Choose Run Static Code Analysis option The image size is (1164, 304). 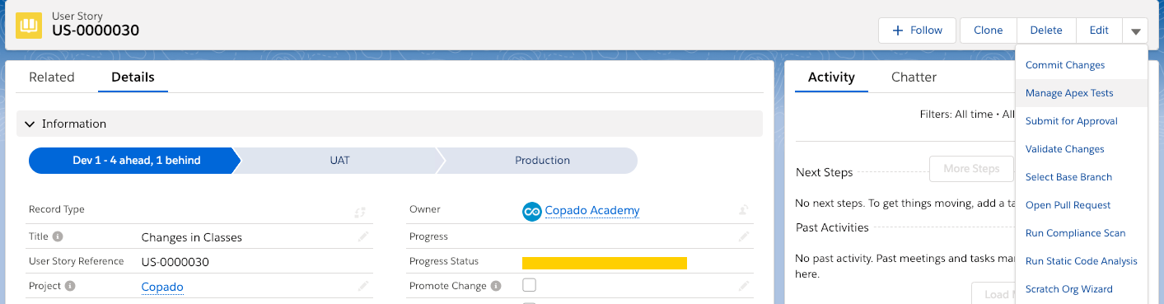(x=1081, y=261)
